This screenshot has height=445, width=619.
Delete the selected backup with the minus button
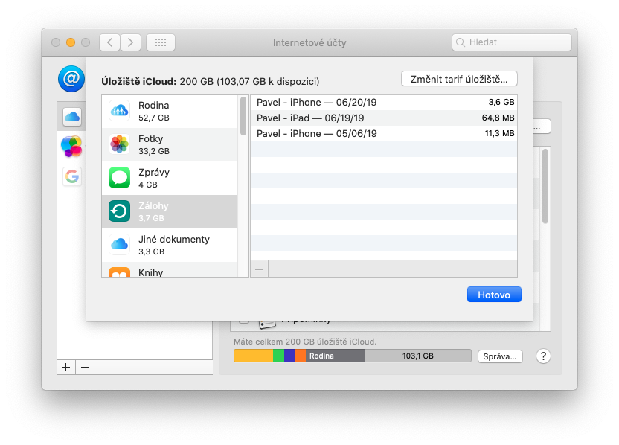(x=260, y=269)
